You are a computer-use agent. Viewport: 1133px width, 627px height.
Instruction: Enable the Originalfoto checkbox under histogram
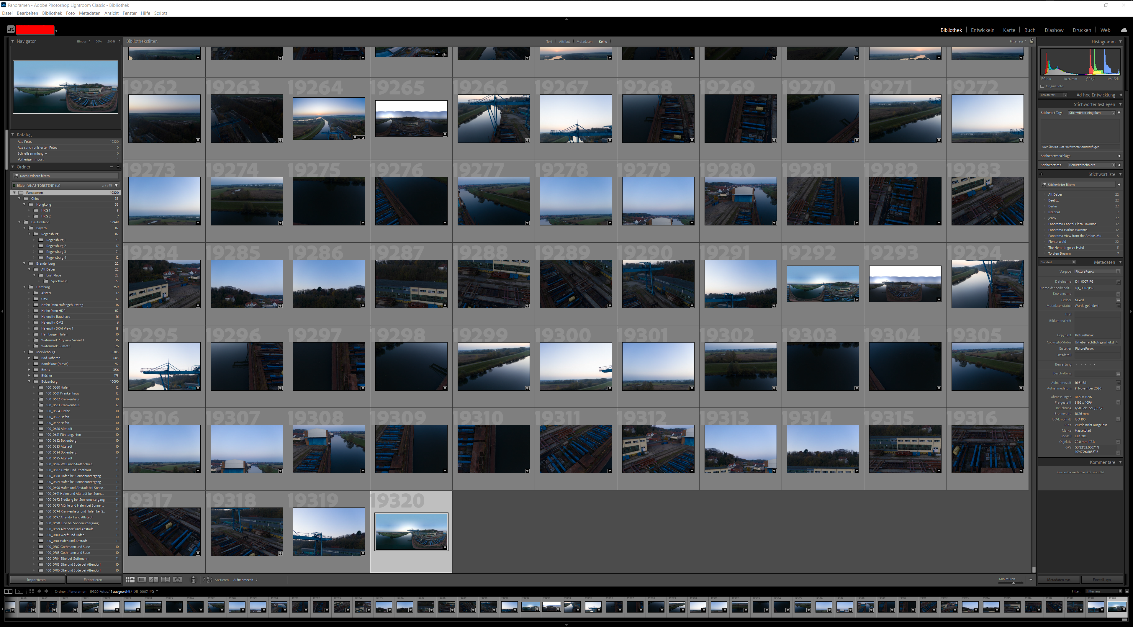coord(1042,86)
